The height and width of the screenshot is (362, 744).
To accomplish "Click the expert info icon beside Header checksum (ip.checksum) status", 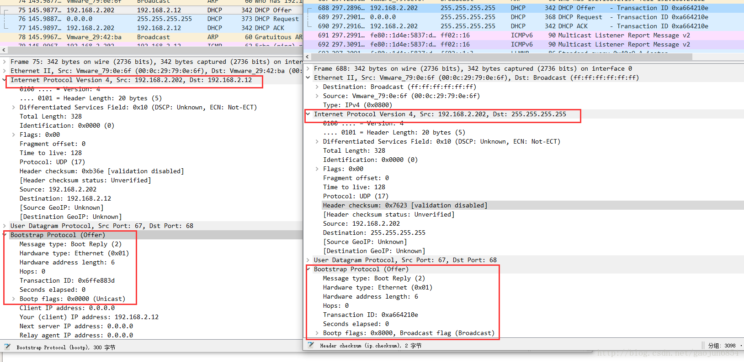I will pyautogui.click(x=311, y=345).
